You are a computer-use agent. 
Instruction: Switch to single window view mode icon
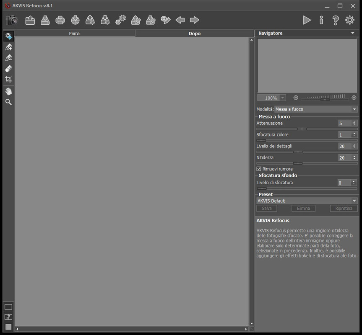point(8,307)
